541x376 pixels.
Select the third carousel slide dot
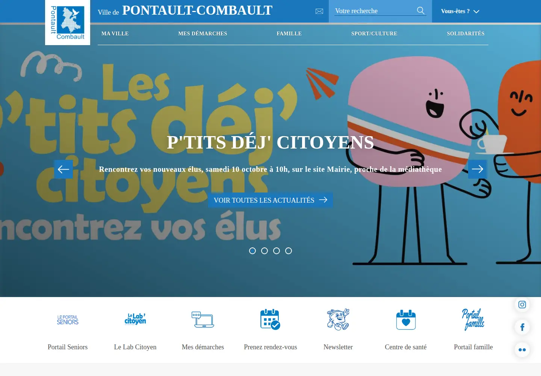(x=277, y=251)
